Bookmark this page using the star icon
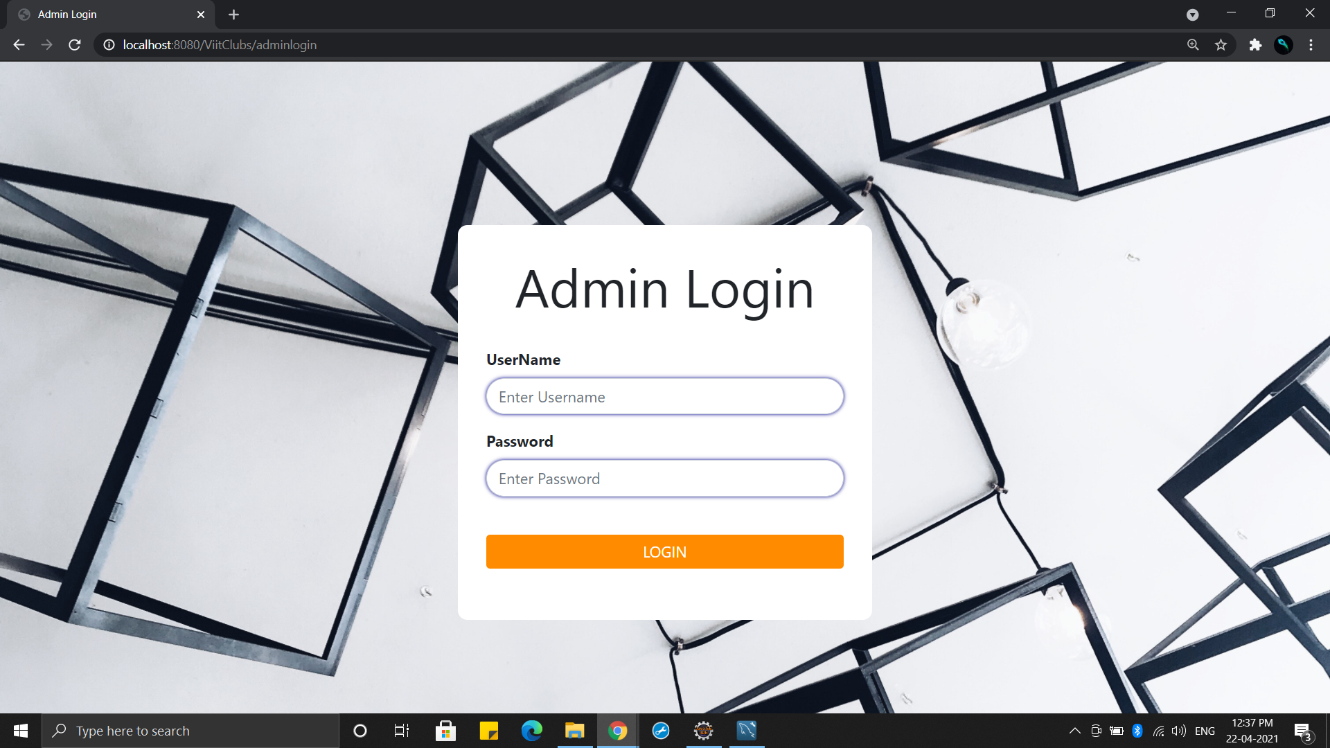 pos(1221,44)
